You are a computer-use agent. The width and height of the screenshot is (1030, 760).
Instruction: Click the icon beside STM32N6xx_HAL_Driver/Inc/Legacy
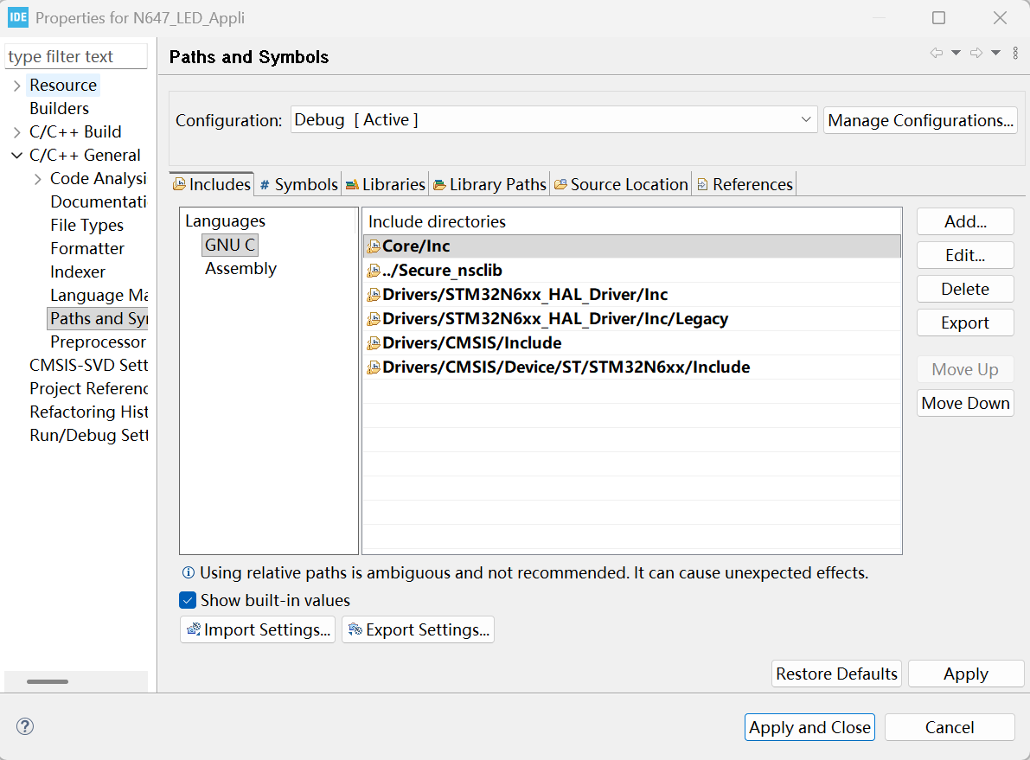(x=373, y=319)
